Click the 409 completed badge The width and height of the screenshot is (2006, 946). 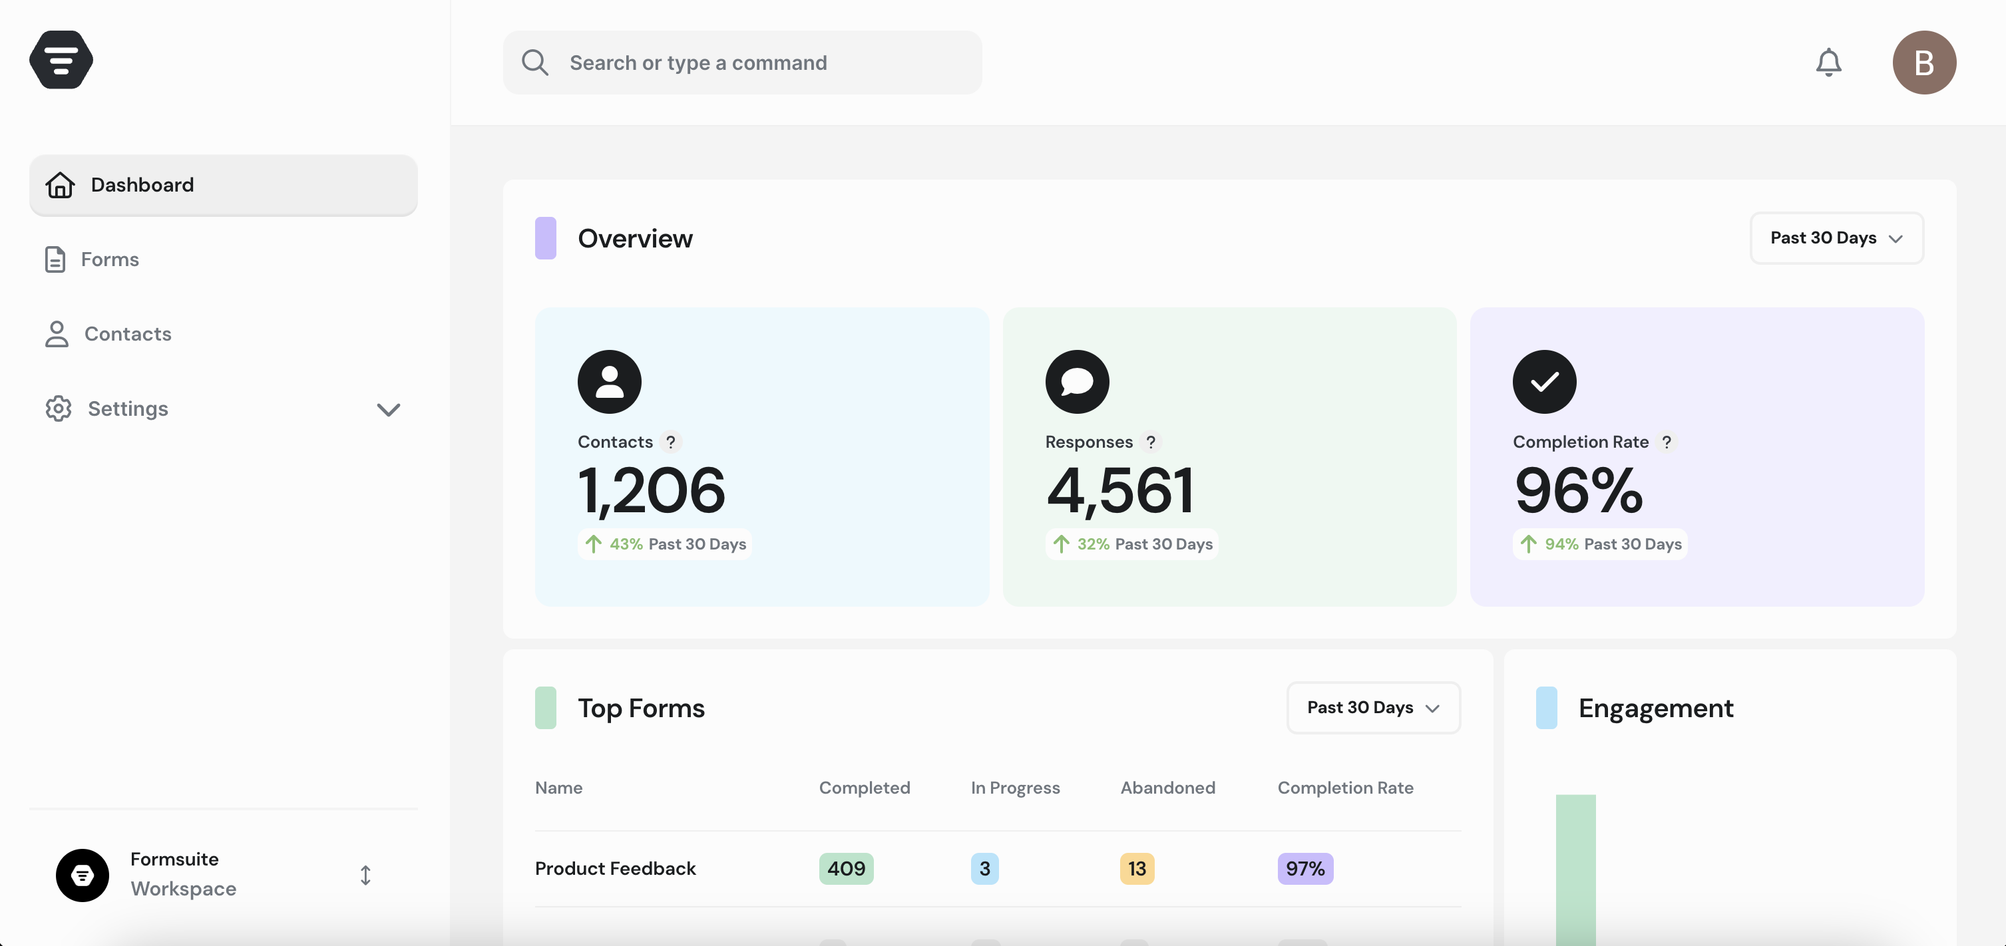click(x=847, y=868)
